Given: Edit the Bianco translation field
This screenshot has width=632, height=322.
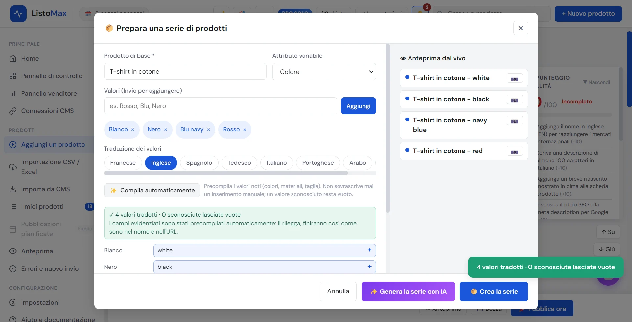Looking at the screenshot, I should point(265,250).
